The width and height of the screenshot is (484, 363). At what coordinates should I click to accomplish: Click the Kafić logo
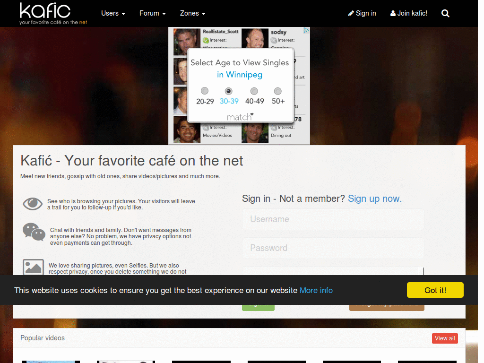coord(53,13)
